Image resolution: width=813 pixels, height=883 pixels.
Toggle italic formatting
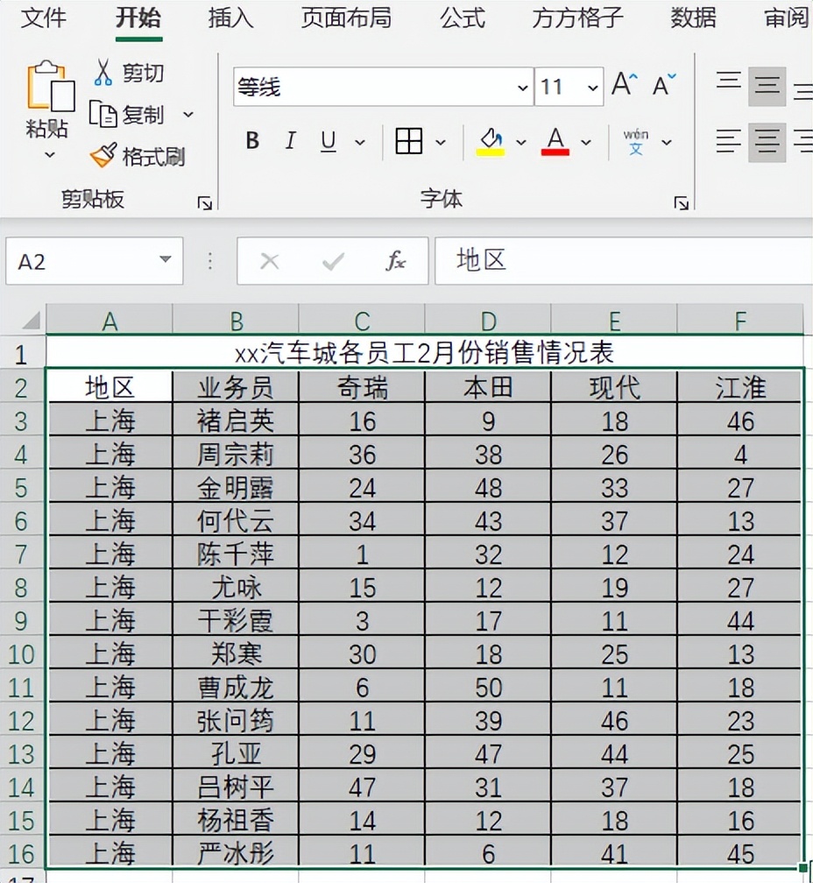289,140
